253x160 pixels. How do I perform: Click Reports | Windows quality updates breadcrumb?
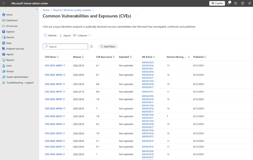72,10
